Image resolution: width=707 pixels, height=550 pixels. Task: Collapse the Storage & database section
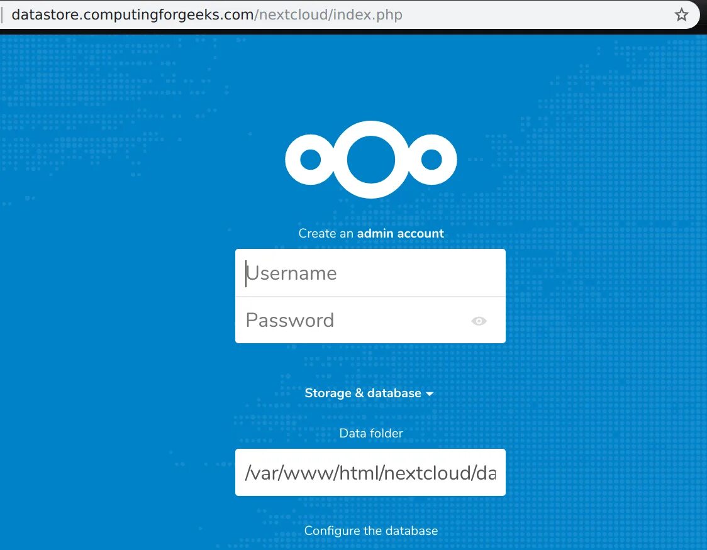tap(369, 393)
